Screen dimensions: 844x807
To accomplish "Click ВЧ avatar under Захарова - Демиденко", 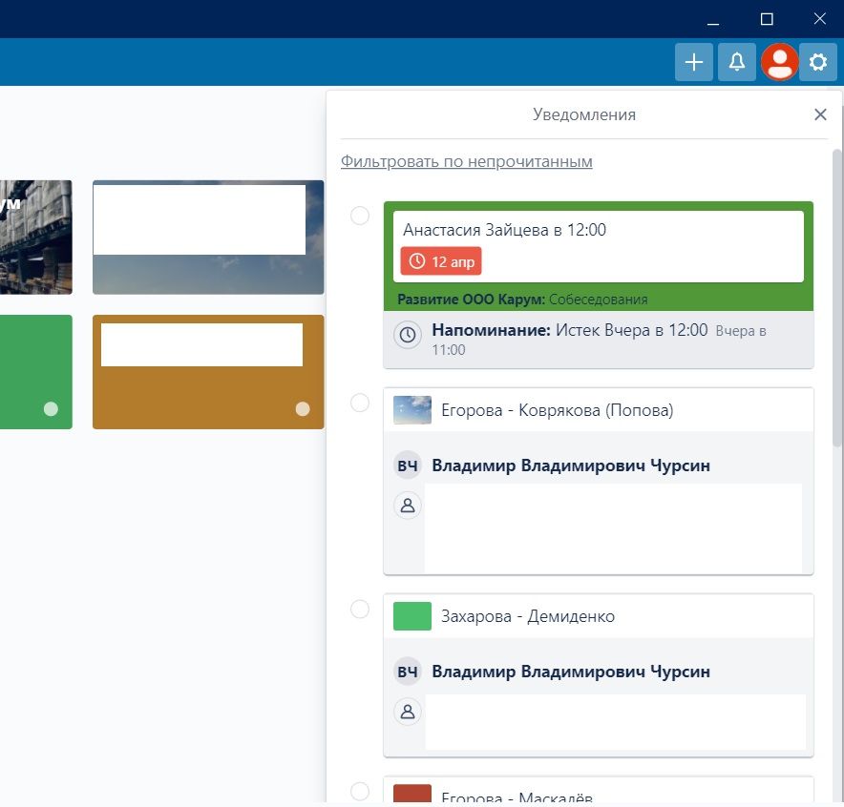I will point(408,672).
